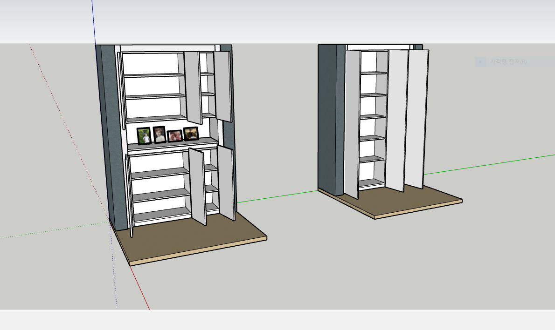Image resolution: width=555 pixels, height=330 pixels.
Task: Choose the faded 사각형 캡처(R) menu entry
Action: pos(514,62)
